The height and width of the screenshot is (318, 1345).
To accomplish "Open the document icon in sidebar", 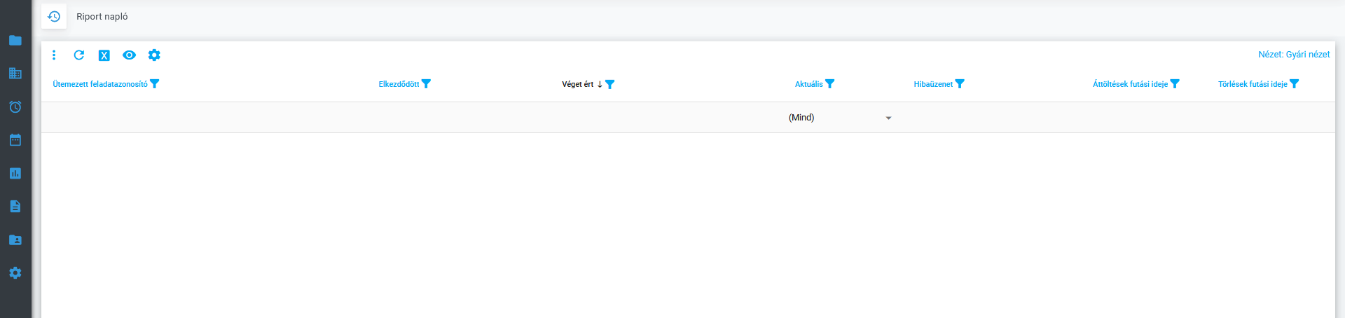I will (x=15, y=206).
